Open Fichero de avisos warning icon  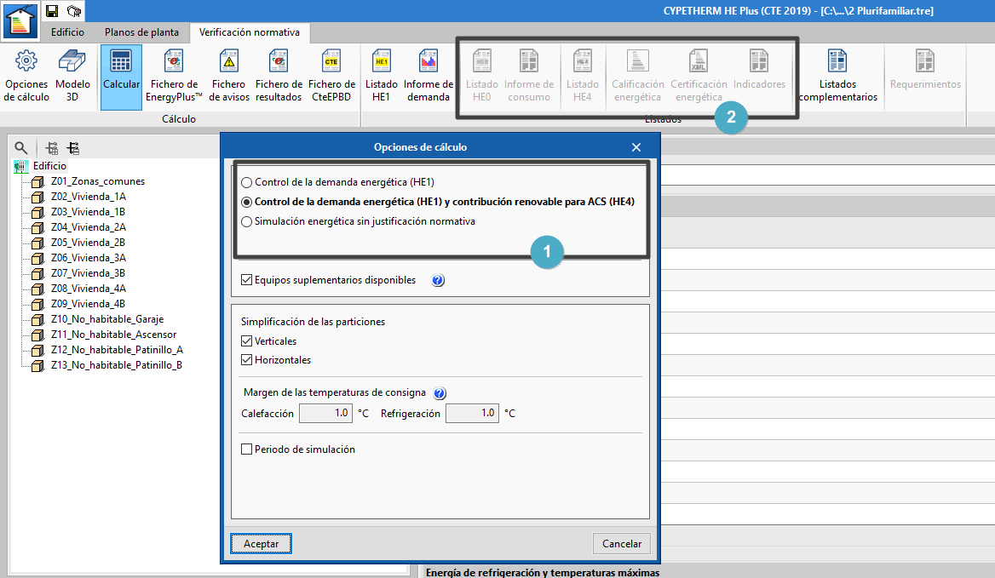coord(228,63)
